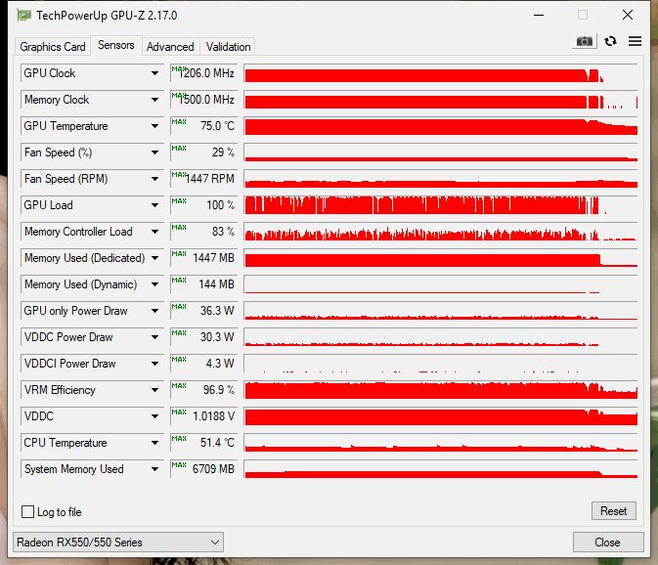Click the 1500.0 MHz Memory Clock value
The image size is (658, 565).
pyautogui.click(x=204, y=100)
